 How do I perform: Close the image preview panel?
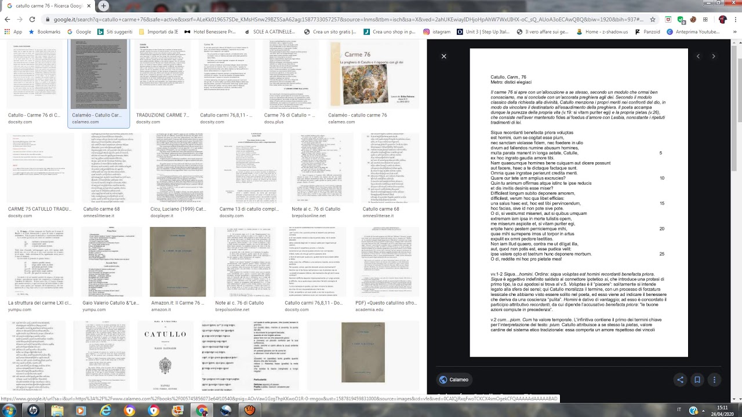444,56
